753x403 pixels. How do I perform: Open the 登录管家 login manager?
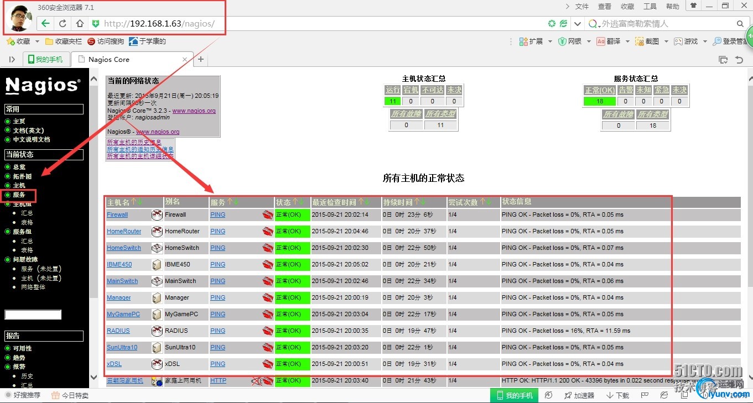pyautogui.click(x=730, y=41)
